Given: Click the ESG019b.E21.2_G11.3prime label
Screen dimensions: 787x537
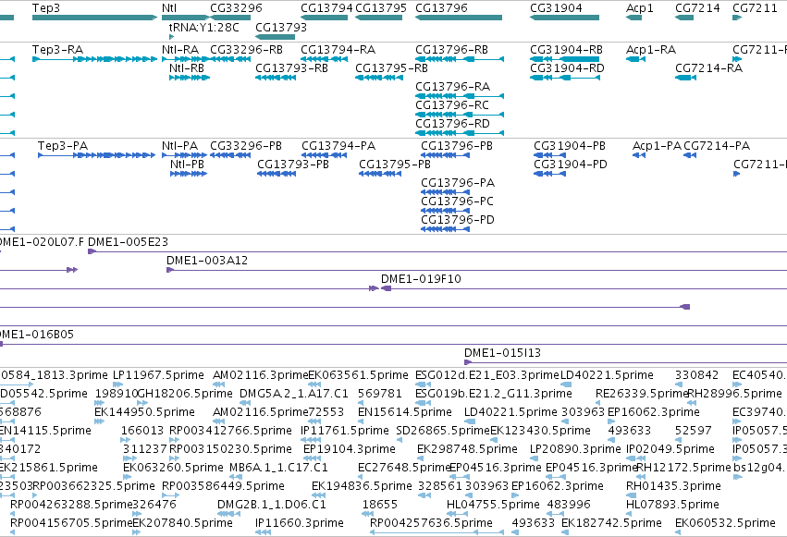Looking at the screenshot, I should click(x=494, y=394).
